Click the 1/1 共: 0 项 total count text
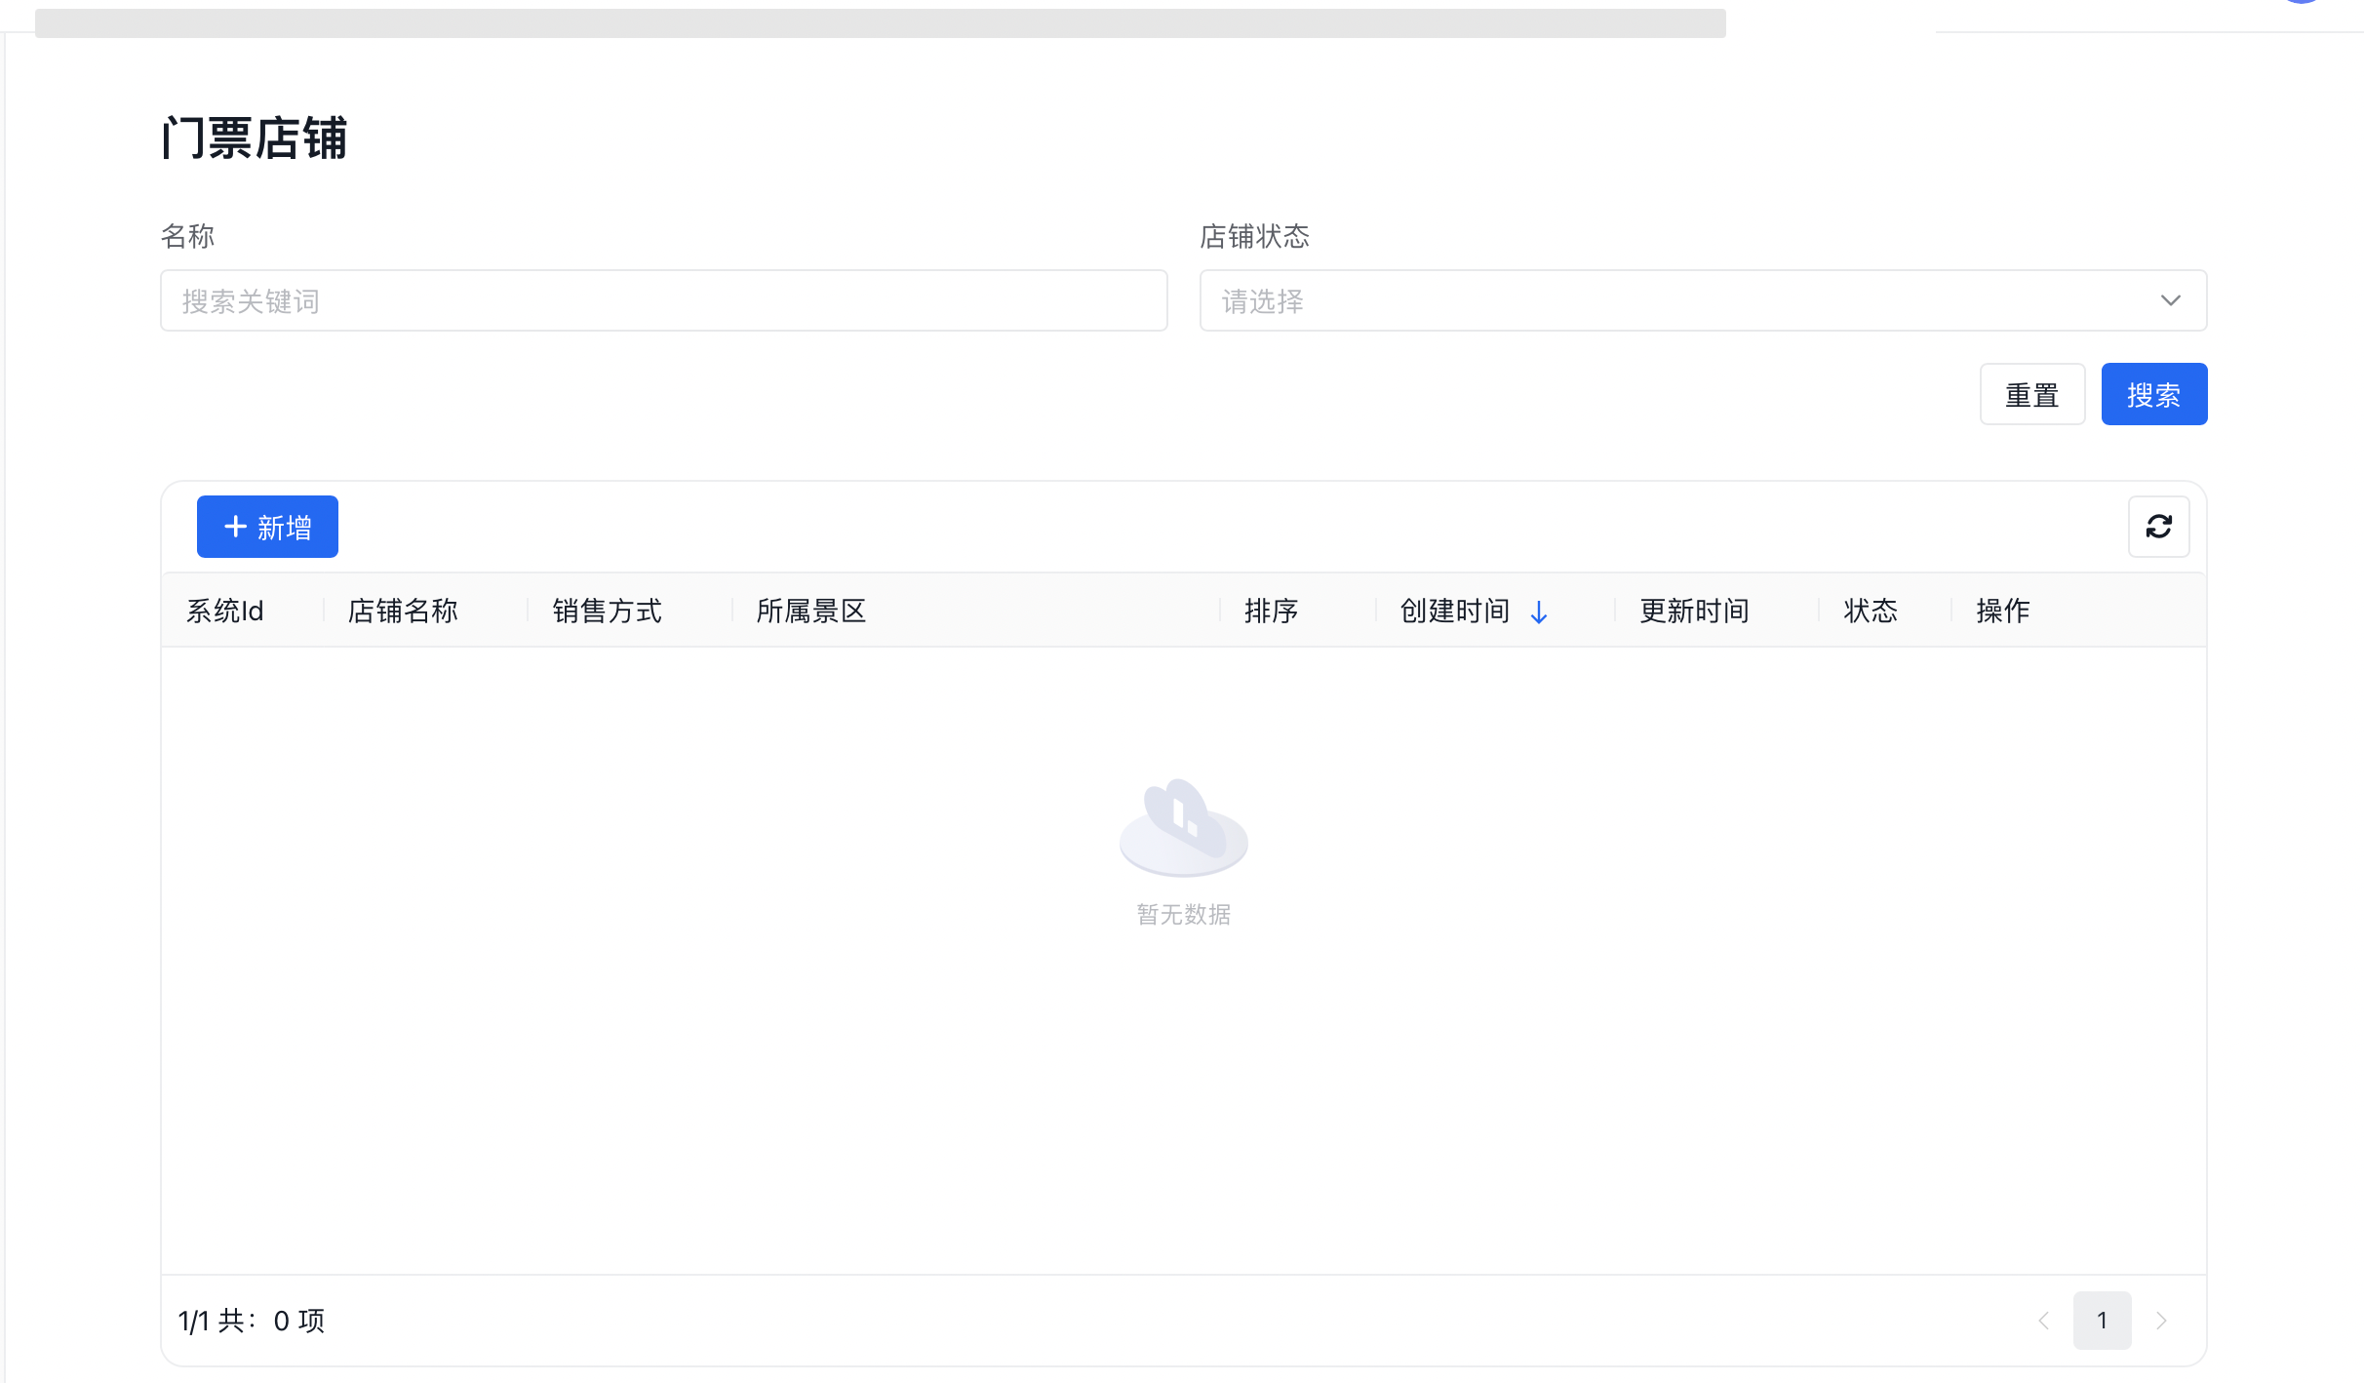The height and width of the screenshot is (1383, 2364). tap(252, 1321)
